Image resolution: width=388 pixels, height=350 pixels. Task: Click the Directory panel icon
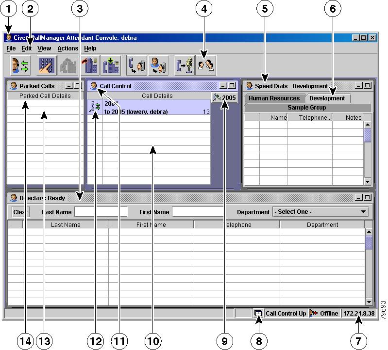pyautogui.click(x=14, y=198)
